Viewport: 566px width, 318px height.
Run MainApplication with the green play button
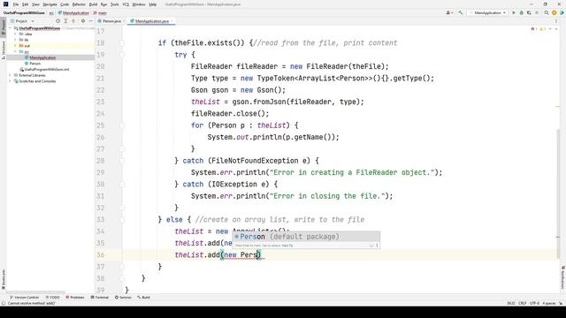514,12
